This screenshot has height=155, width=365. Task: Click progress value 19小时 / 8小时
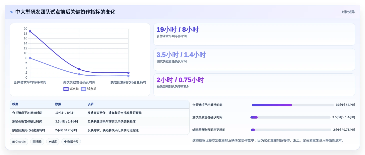pyautogui.click(x=346, y=105)
